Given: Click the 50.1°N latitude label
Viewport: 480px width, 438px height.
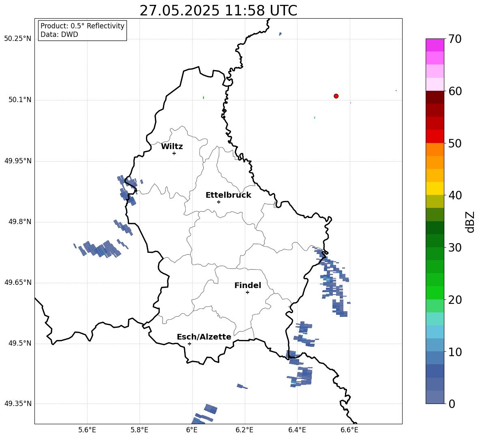Looking at the screenshot, I should 20,100.
